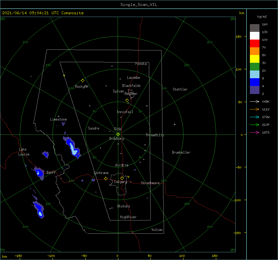Click the yellow diamond marker below Cochrane
Screen dimensions: 278x260
pyautogui.click(x=106, y=178)
